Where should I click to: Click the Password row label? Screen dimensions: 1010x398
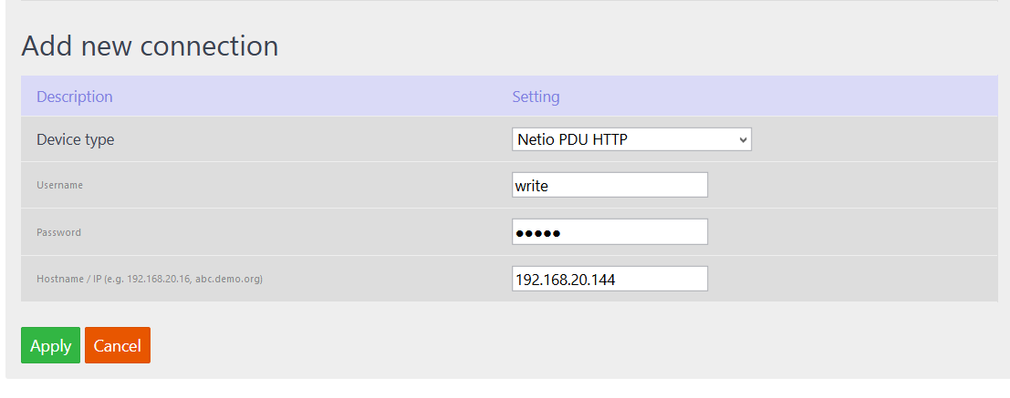tap(58, 232)
